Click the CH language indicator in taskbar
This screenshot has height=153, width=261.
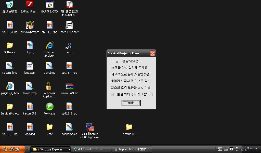(220, 149)
